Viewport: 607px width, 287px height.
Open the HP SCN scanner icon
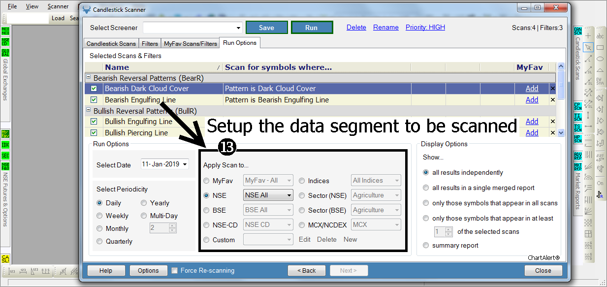(578, 139)
